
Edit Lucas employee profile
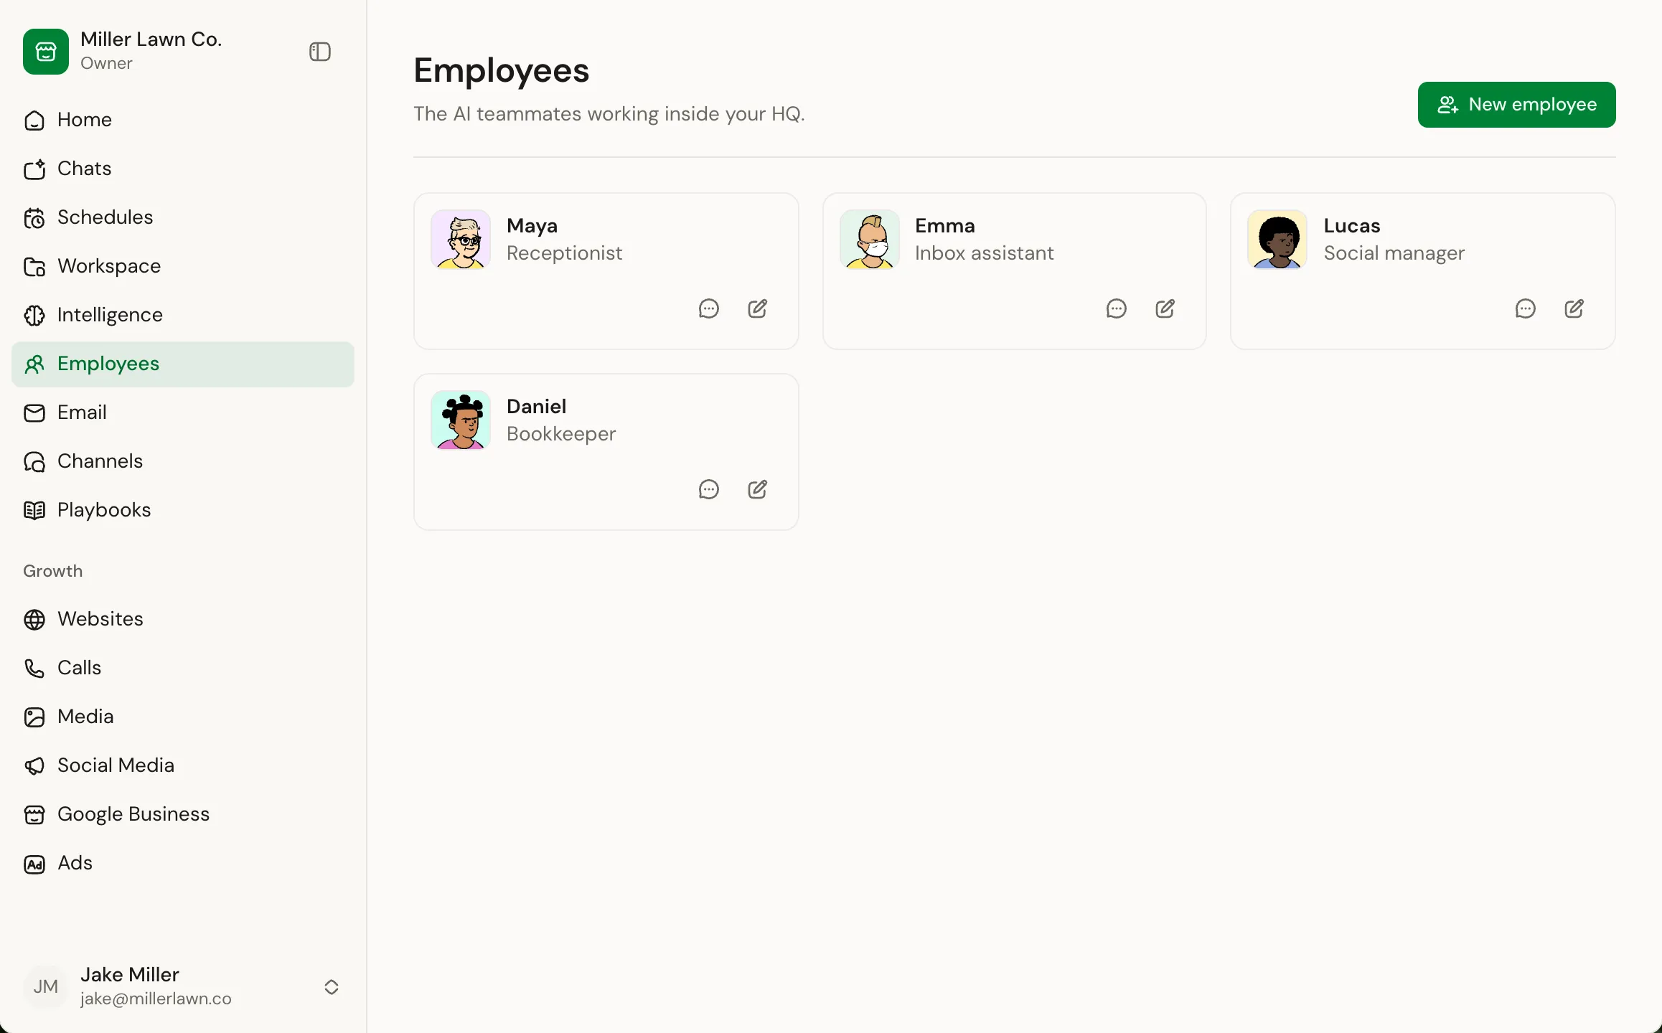pos(1574,308)
